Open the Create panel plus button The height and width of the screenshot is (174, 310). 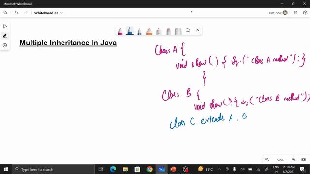click(5, 45)
